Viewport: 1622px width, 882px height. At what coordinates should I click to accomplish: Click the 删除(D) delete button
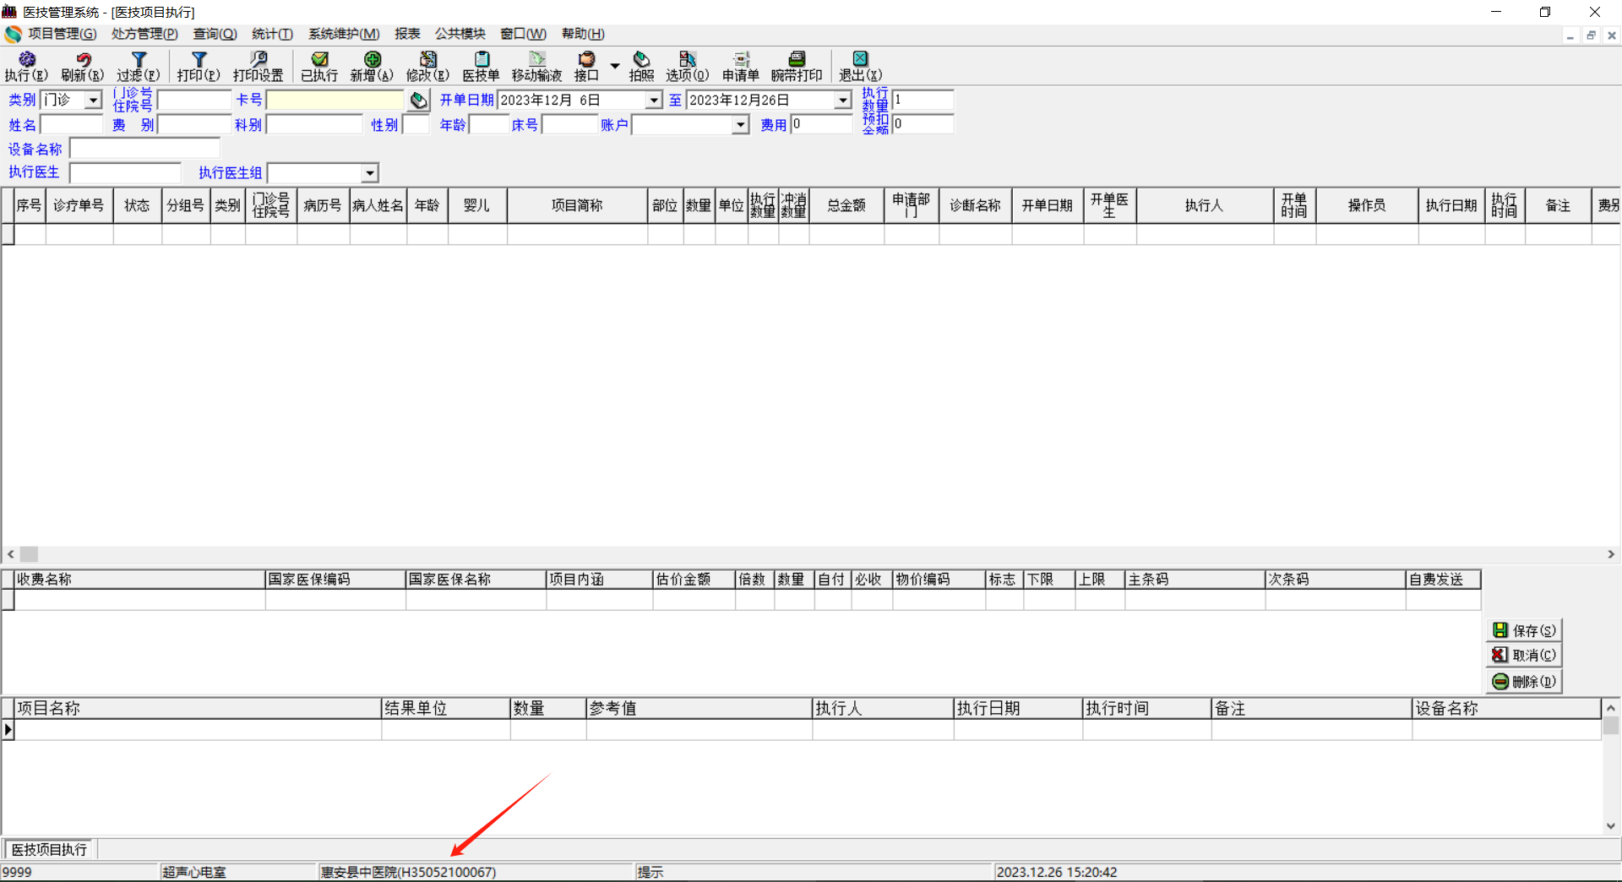point(1524,681)
